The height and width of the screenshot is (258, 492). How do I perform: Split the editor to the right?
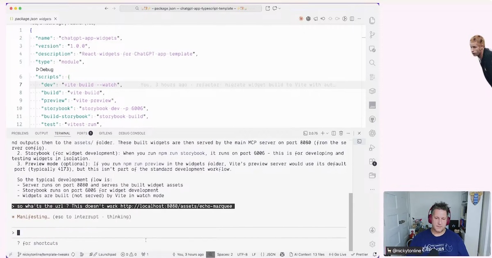click(352, 19)
